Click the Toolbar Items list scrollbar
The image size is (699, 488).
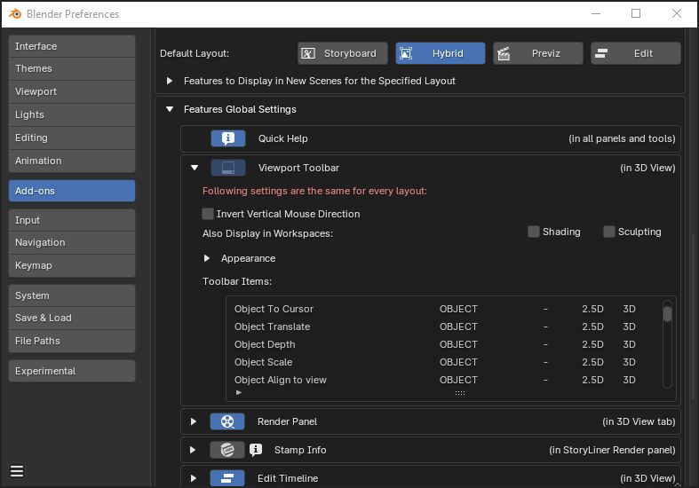(x=667, y=313)
